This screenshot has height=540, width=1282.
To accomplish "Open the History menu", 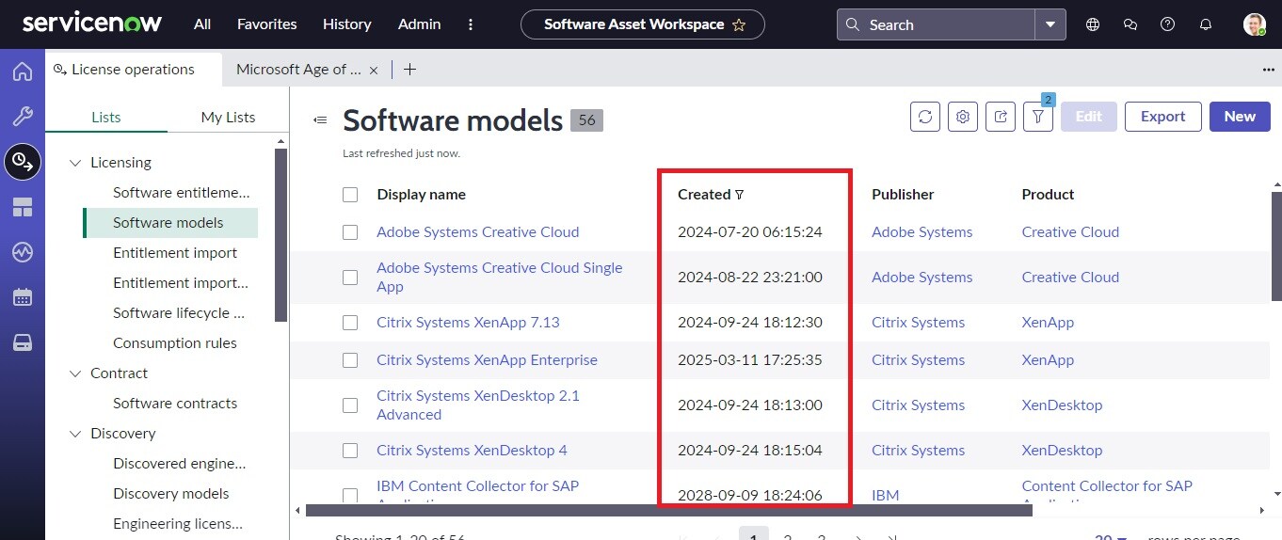I will pos(346,24).
